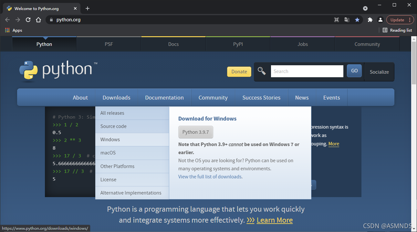Viewport: 417px width, 232px height.
Task: Open the QR code icon in address bar
Action: pos(337,20)
